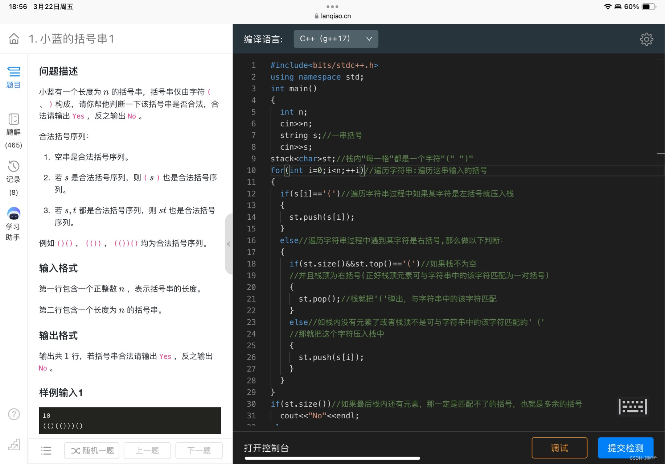Click the editor vertical scrollbar
Image resolution: width=665 pixels, height=464 pixels.
661,242
